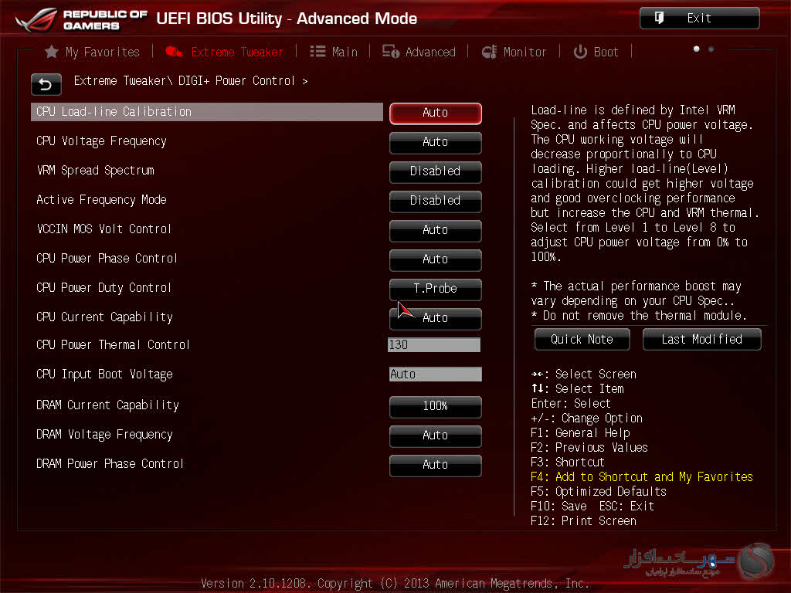The image size is (791, 593).
Task: Switch to the Monitor tab
Action: click(x=524, y=52)
